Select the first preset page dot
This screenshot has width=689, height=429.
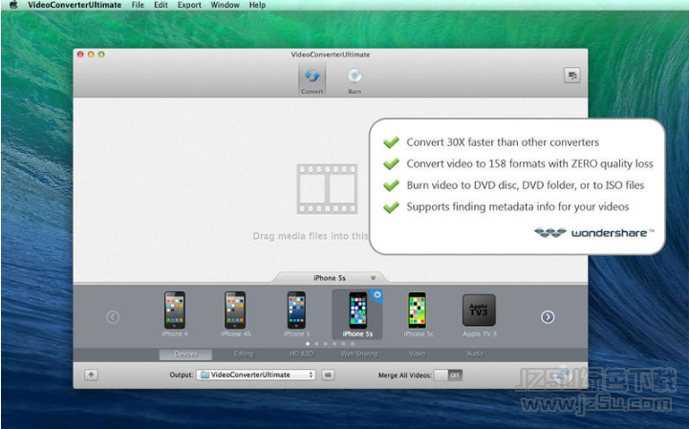(x=308, y=344)
